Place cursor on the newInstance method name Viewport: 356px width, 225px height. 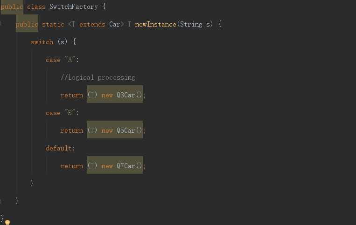[x=155, y=24]
